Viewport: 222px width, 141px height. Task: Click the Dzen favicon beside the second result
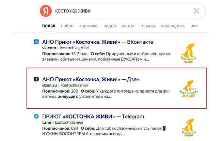point(36,79)
